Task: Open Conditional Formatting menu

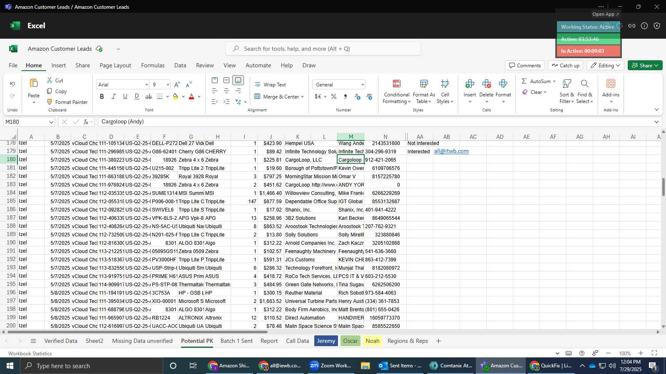Action: 397,91
